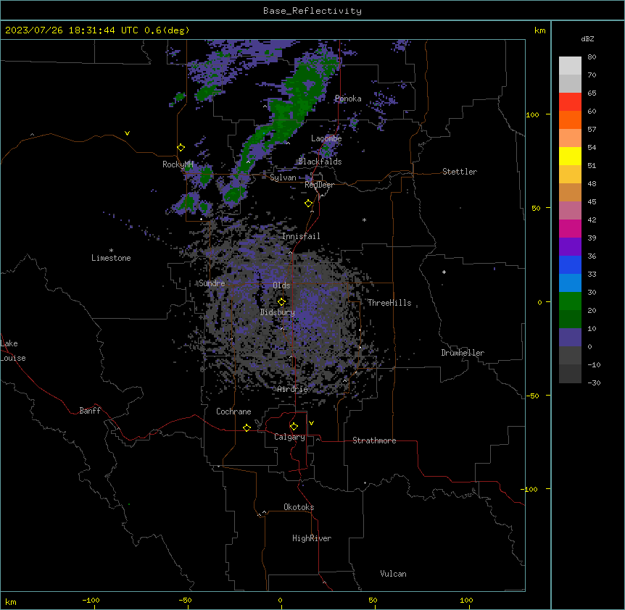The width and height of the screenshot is (625, 610).
Task: Pick the slate purple 0-10 dBZ legend swatch
Action: (570, 338)
